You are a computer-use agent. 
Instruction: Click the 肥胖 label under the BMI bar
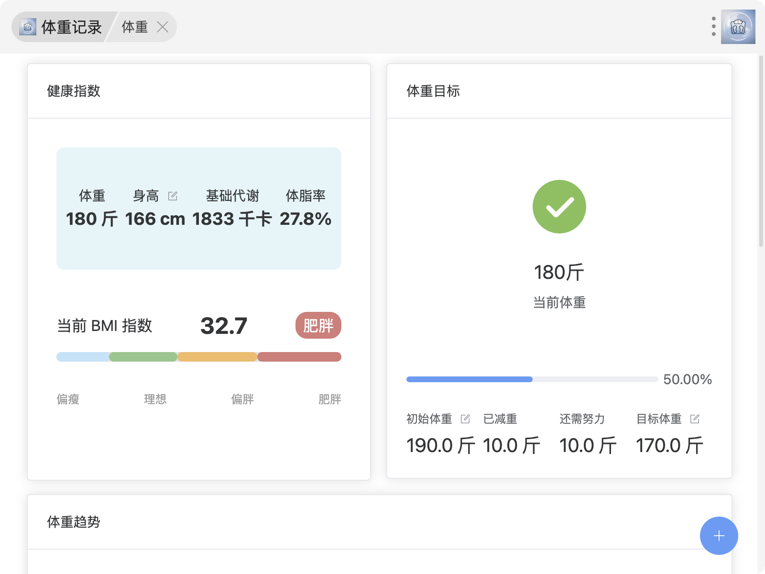point(330,399)
